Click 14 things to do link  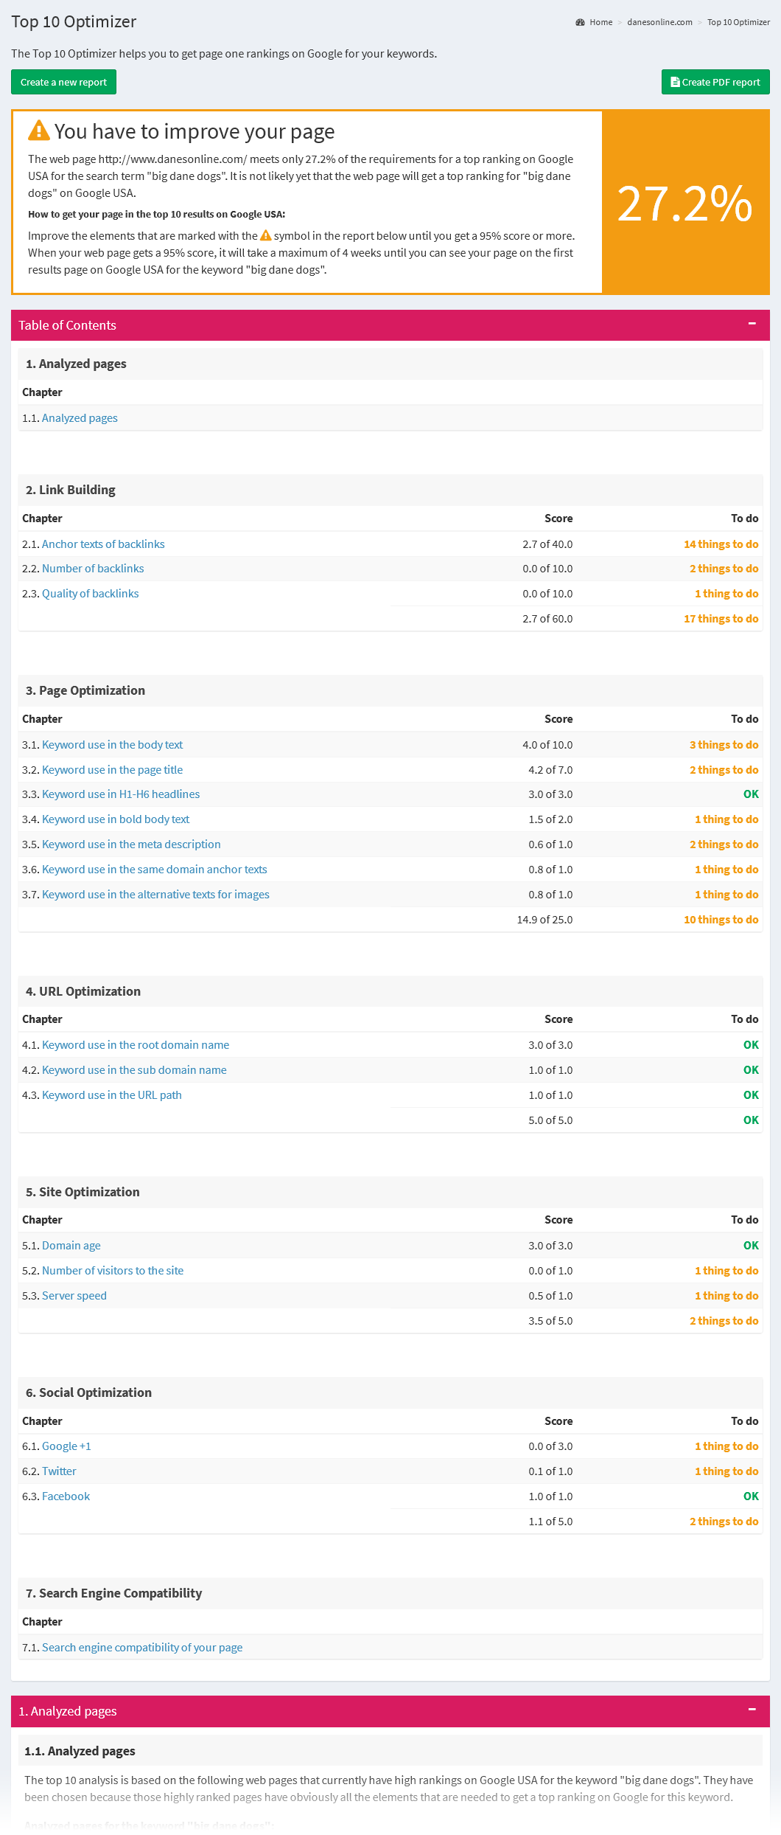[x=721, y=544]
